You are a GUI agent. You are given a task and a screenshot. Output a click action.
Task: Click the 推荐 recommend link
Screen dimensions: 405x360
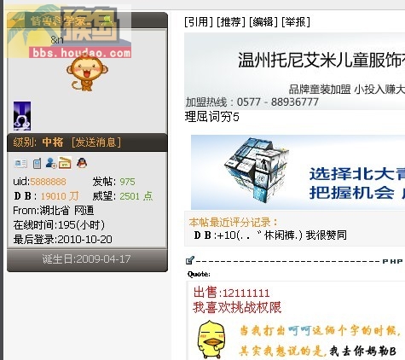click(231, 22)
